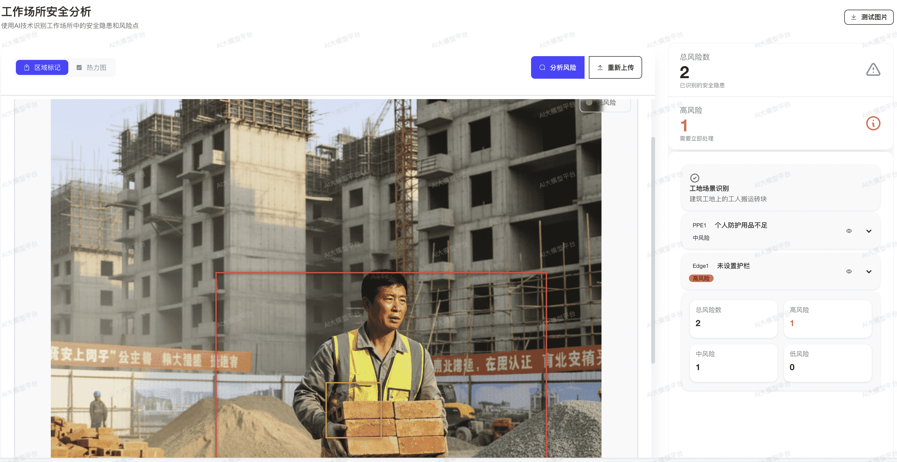Viewport: 897px width, 462px height.
Task: Expand the PPE1 个人防护用品不足 item
Action: (868, 231)
